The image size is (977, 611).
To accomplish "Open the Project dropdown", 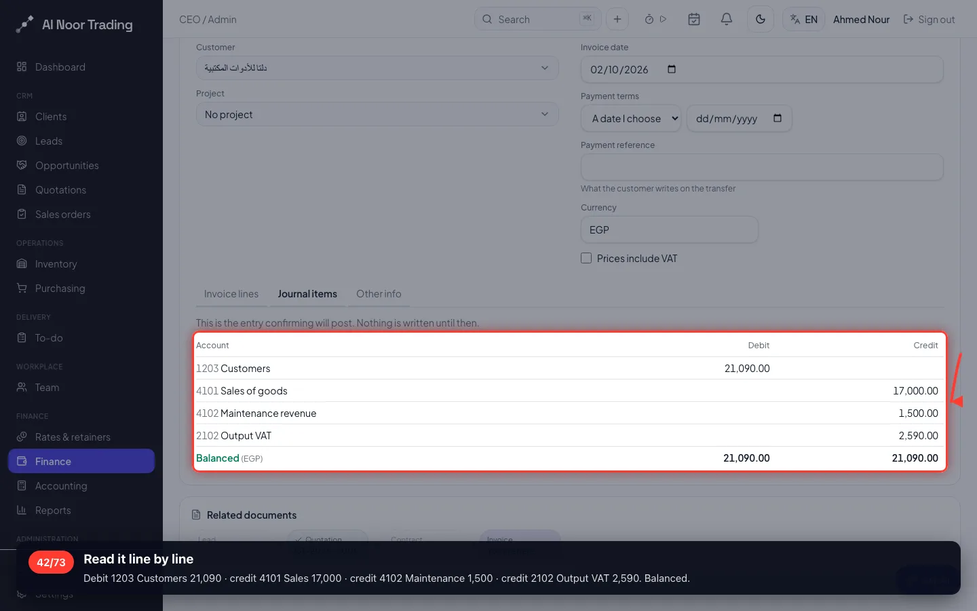I will coord(377,114).
